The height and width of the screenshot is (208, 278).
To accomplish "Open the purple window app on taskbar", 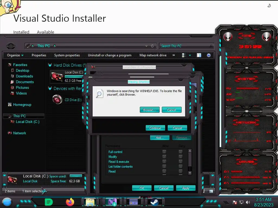I will coord(134,202).
